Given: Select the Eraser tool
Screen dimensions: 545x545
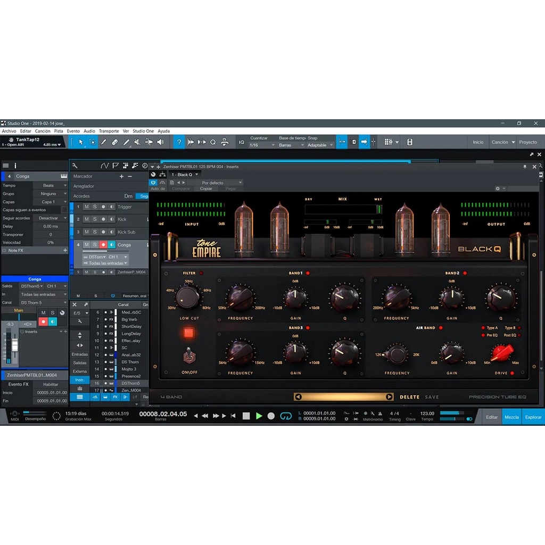Looking at the screenshot, I should point(115,142).
